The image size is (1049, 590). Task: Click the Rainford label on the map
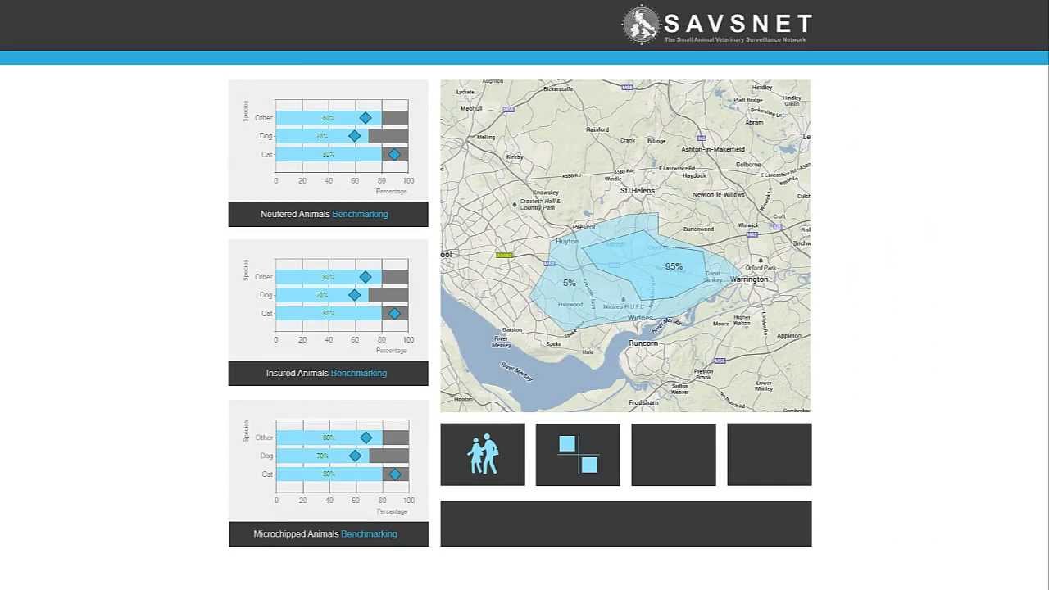[597, 129]
